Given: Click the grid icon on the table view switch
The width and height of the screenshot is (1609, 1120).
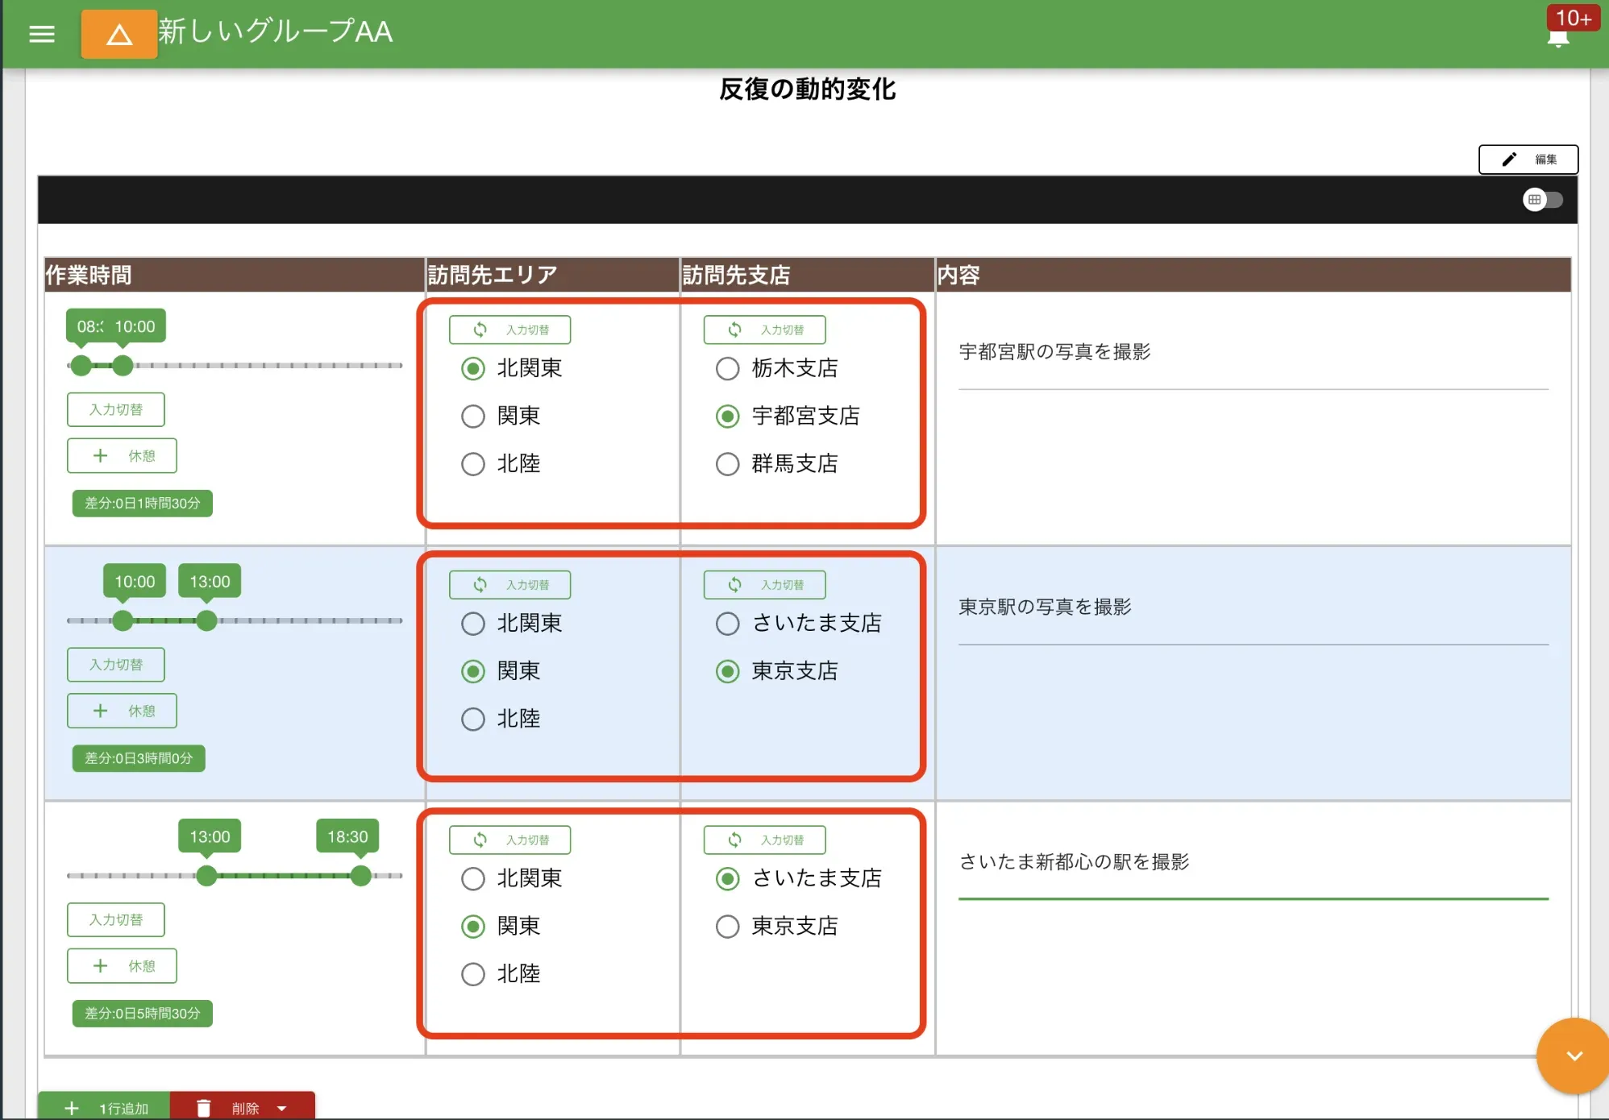Looking at the screenshot, I should tap(1533, 199).
